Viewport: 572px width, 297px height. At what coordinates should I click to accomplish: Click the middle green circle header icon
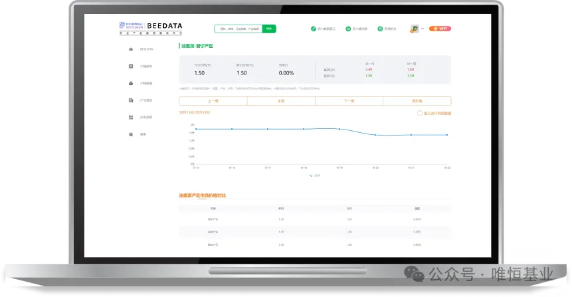click(x=348, y=29)
